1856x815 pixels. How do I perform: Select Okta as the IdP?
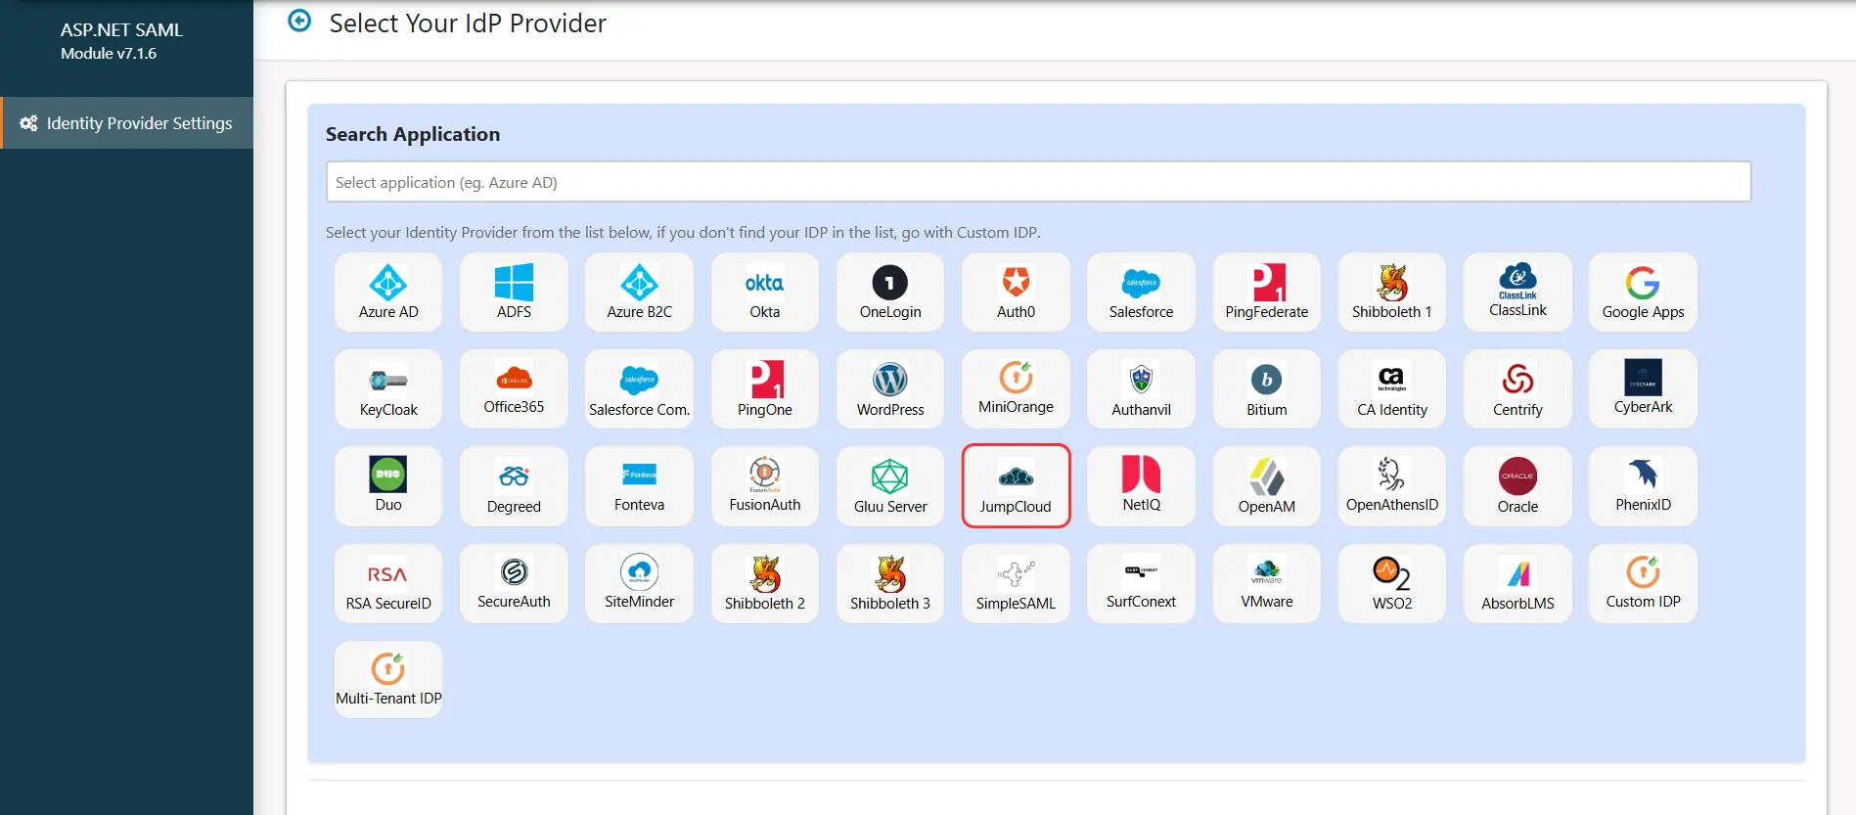pyautogui.click(x=765, y=292)
